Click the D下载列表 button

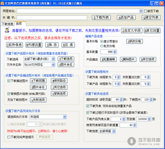click(101, 18)
